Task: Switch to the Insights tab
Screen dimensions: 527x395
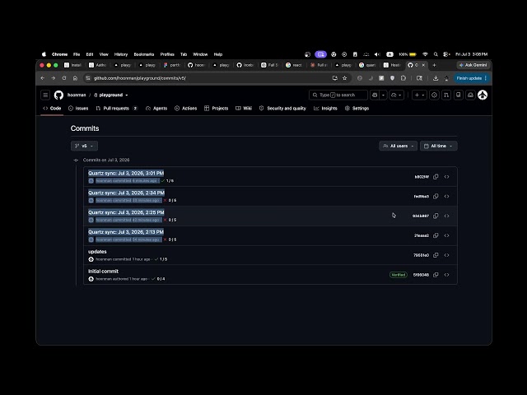Action: tap(325, 108)
